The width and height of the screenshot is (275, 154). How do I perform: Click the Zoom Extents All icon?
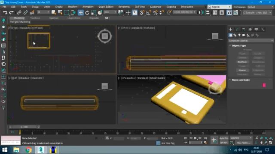pyautogui.click(x=271, y=138)
